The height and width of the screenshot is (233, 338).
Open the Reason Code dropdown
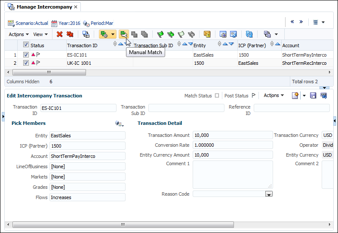click(x=269, y=194)
